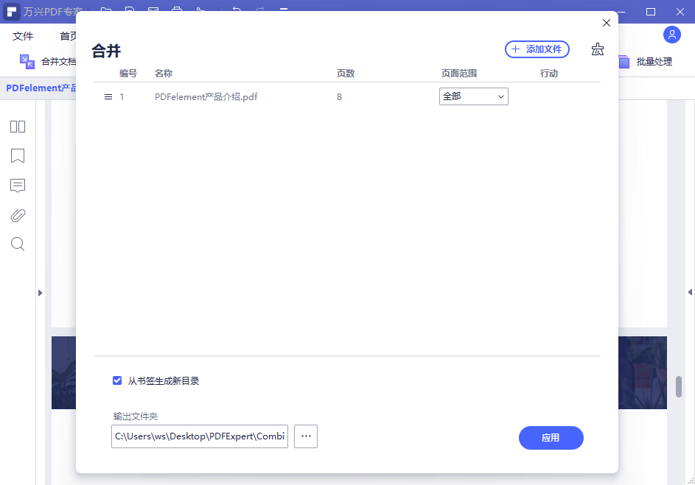This screenshot has height=485, width=695.
Task: Switch to the 首页 tab
Action: 70,35
